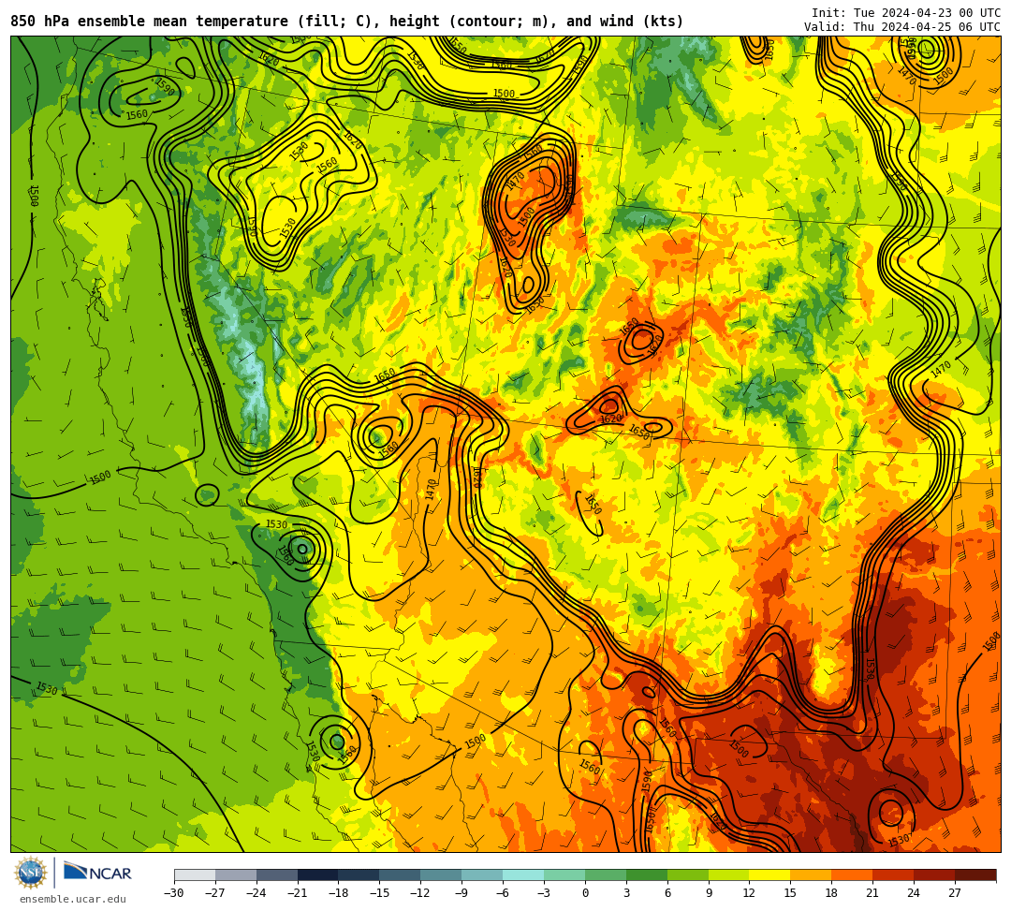
Task: Click the colorbar label reading exactly 3
Action: (x=626, y=893)
